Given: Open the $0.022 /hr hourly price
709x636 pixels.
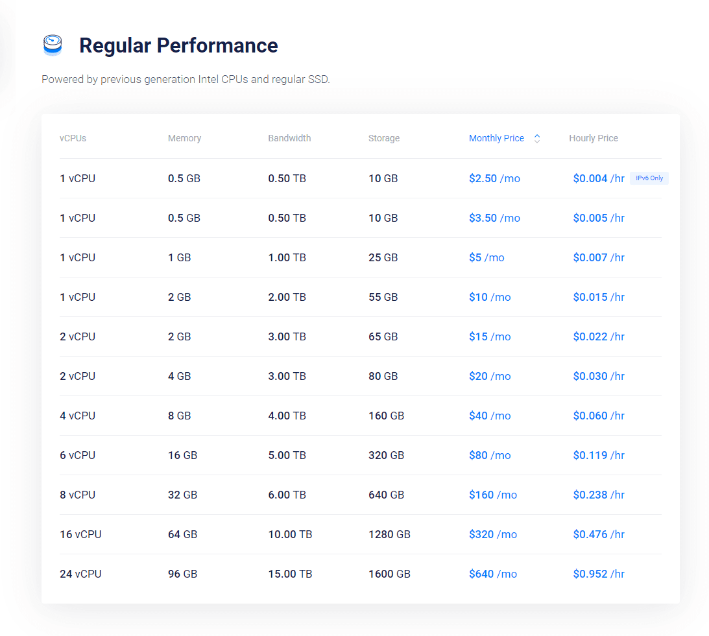Looking at the screenshot, I should 598,336.
